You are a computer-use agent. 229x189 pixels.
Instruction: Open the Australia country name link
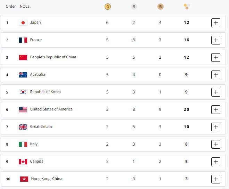pos(38,74)
